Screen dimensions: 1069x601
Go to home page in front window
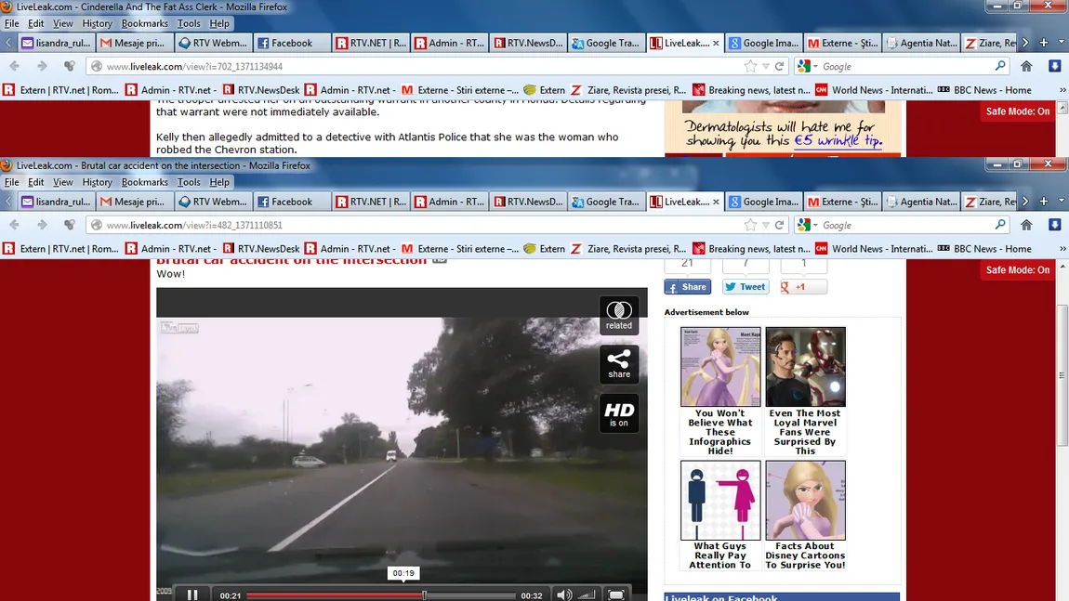pyautogui.click(x=1026, y=225)
